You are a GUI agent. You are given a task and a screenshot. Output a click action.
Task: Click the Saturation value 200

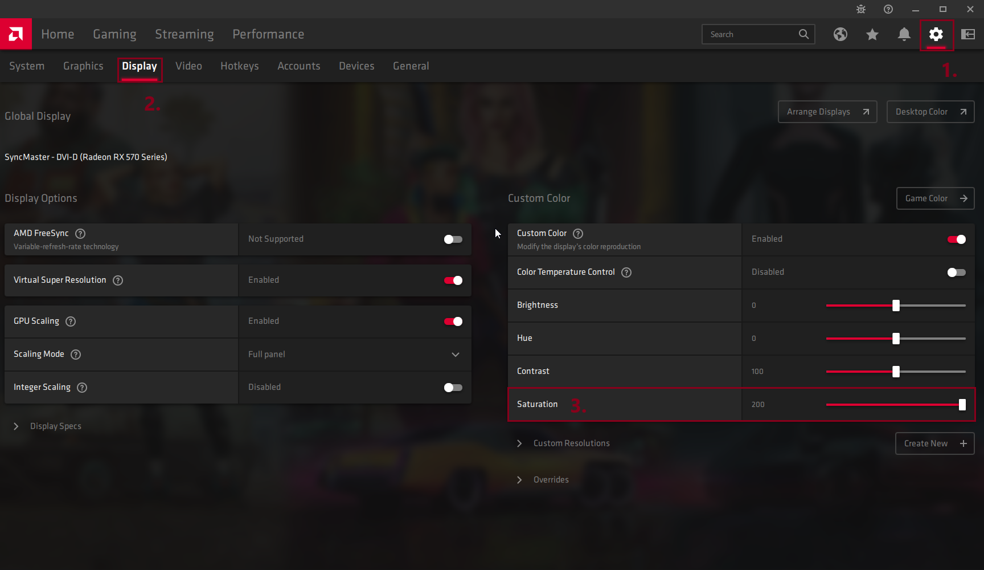(x=758, y=405)
